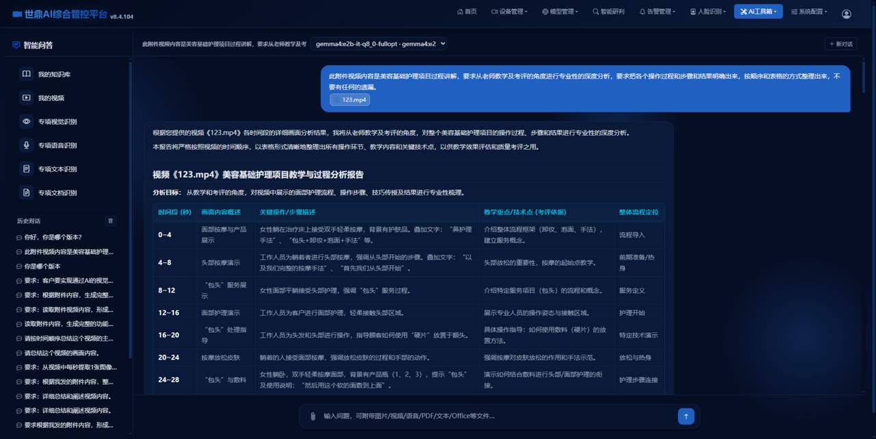Image resolution: width=876 pixels, height=439 pixels.
Task: Click the message input field
Action: [x=496, y=416]
